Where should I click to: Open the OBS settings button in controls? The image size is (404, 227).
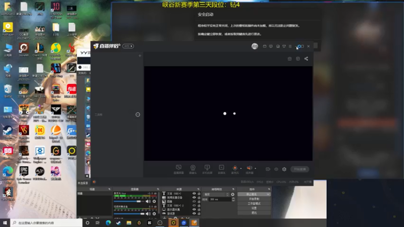254,208
